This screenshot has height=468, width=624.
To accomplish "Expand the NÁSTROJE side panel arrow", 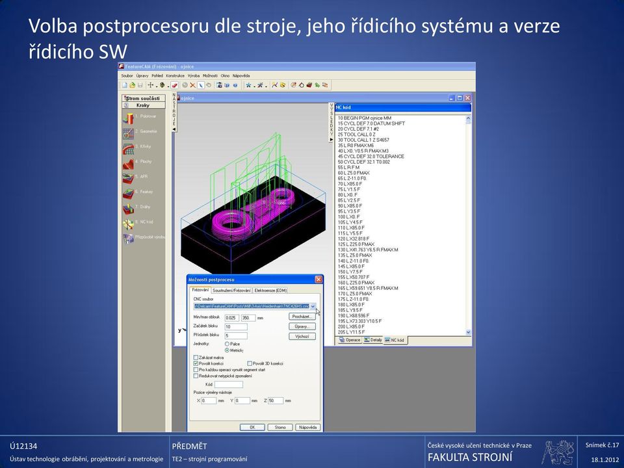I will (174, 129).
